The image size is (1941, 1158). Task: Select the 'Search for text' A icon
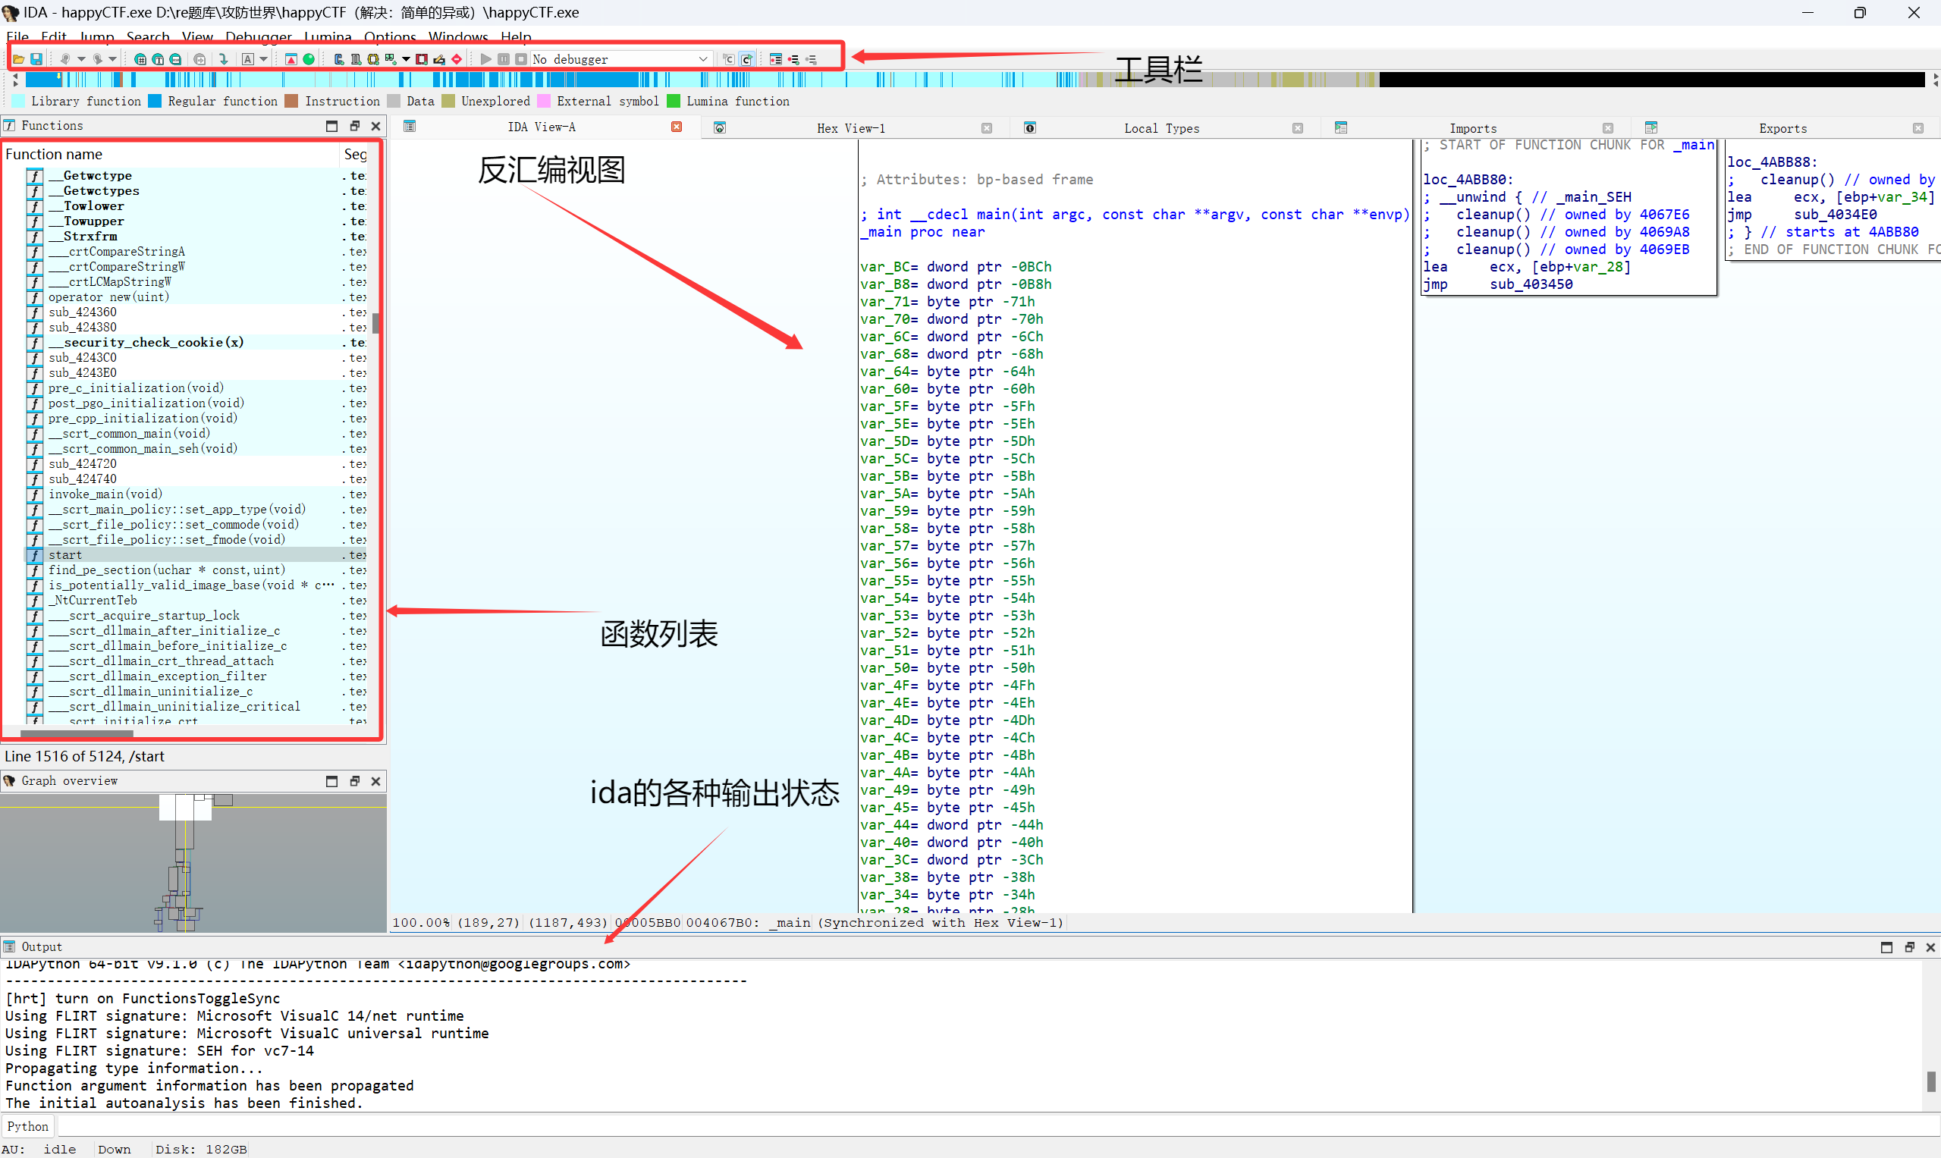pos(249,58)
